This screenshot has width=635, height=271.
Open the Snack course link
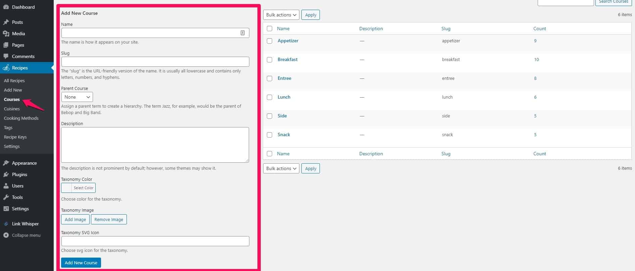284,134
